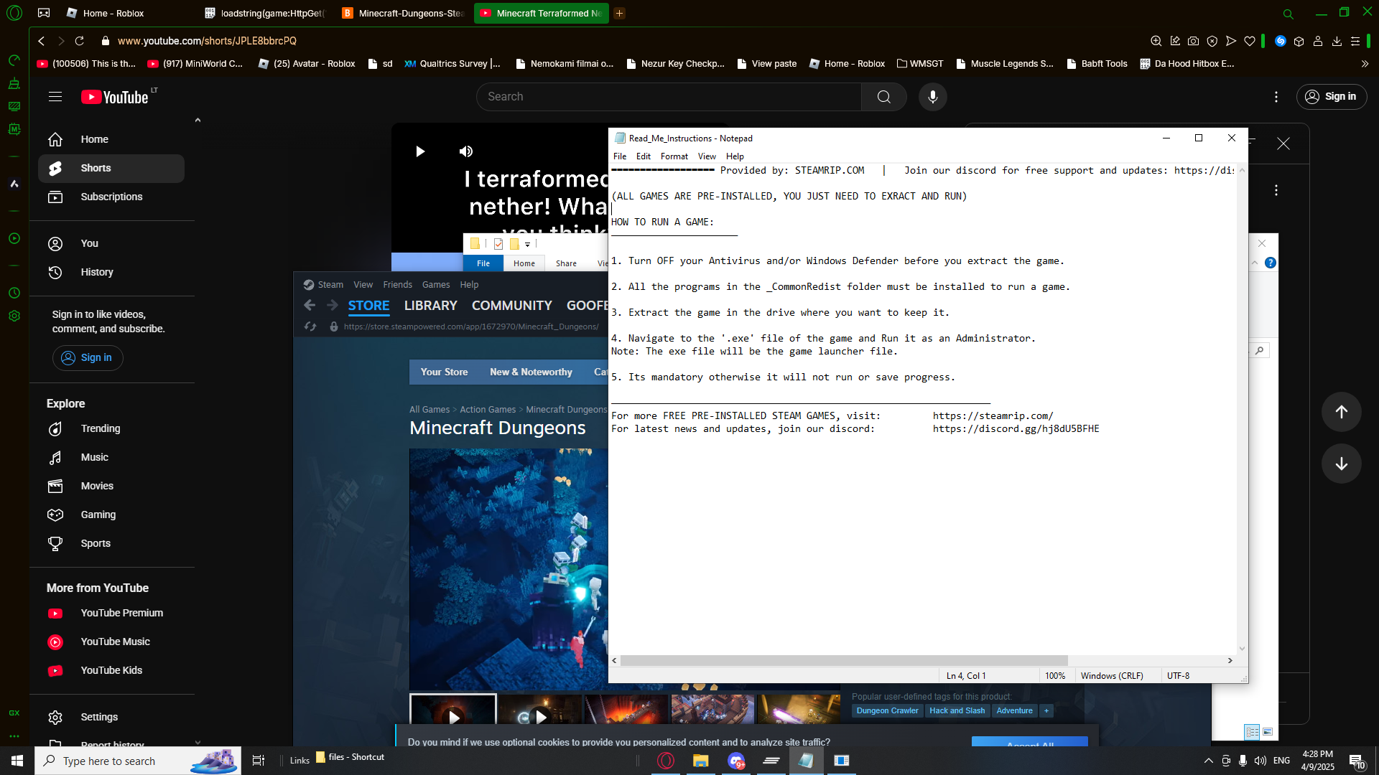The height and width of the screenshot is (775, 1379).
Task: Click the YouTube logo
Action: click(x=116, y=97)
